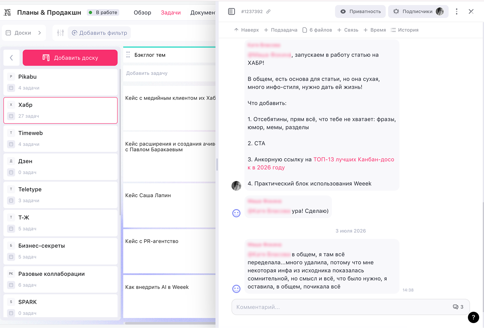Screen dimensions: 484x328
Task: Select the Дзен board
Action: coord(61,167)
